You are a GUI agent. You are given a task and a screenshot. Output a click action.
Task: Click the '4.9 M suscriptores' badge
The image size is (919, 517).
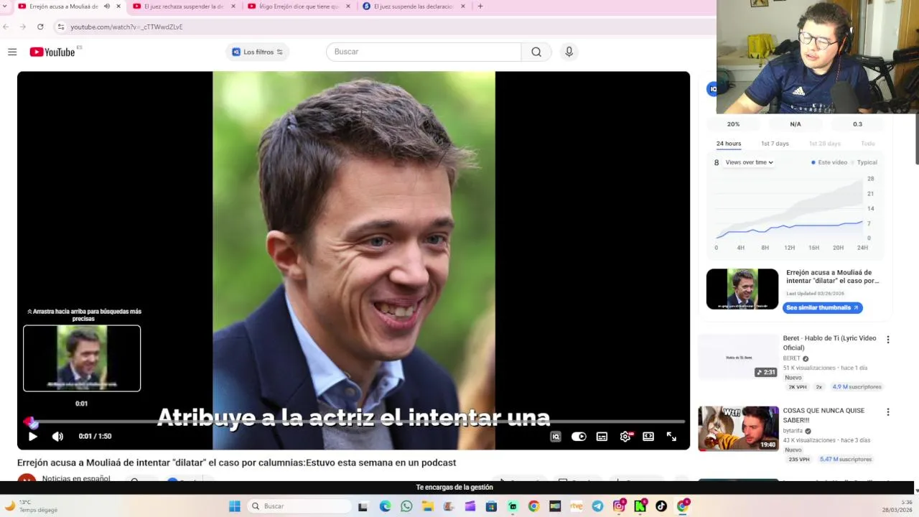pos(857,387)
